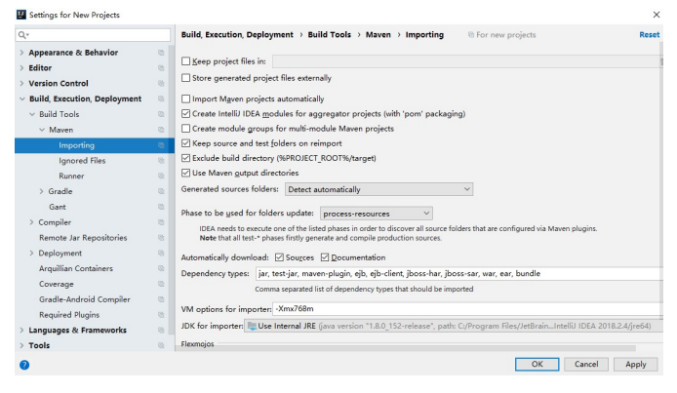Click the For new projects indicator icon
Image resolution: width=677 pixels, height=393 pixels.
coord(471,35)
